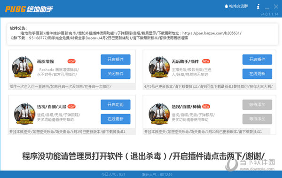Click the 透视/自瞄/神仙 title text
The image size is (282, 178).
[186, 107]
